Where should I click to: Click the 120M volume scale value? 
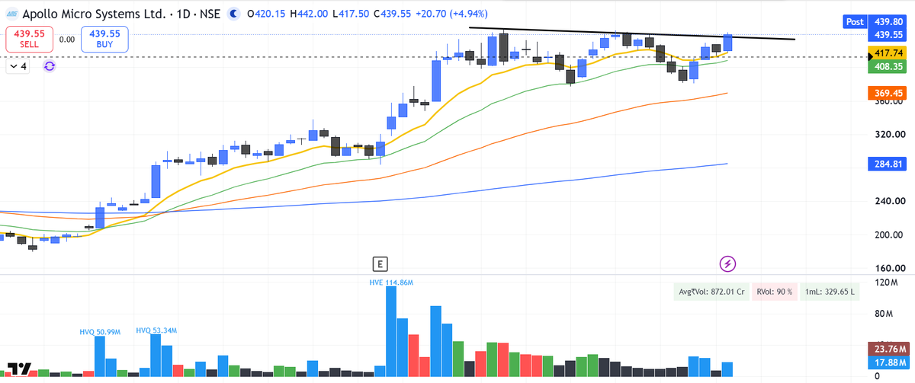[x=887, y=282]
